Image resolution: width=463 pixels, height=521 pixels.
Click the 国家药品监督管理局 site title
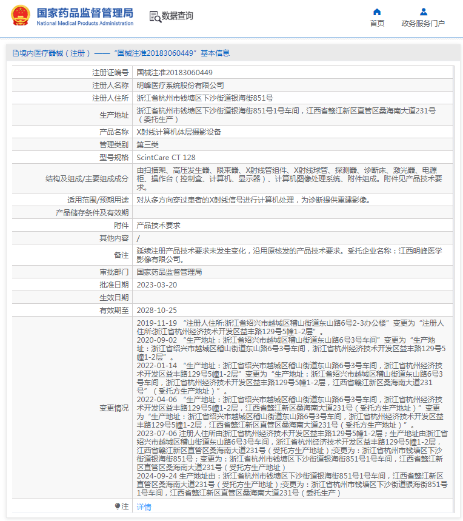tap(85, 13)
